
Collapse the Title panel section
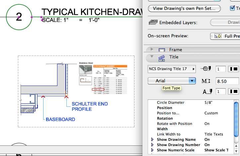[x=152, y=57]
